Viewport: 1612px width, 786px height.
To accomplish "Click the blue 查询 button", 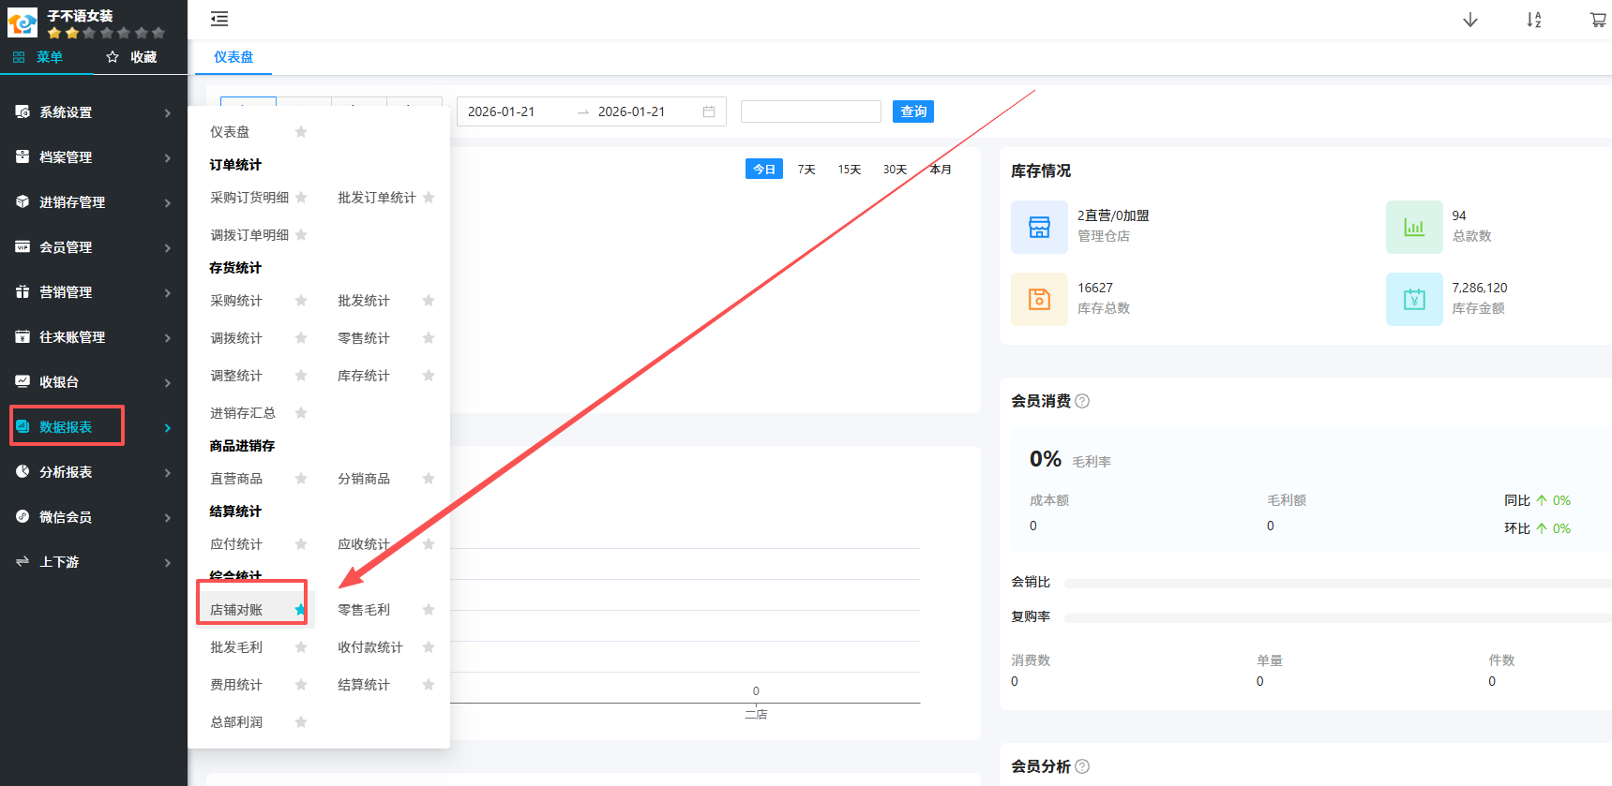I will (x=913, y=111).
